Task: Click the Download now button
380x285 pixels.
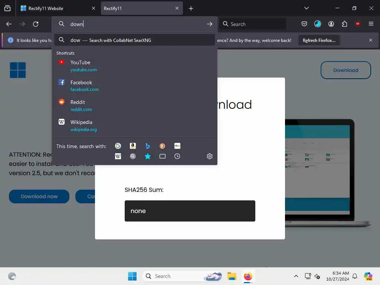Action: (39, 196)
